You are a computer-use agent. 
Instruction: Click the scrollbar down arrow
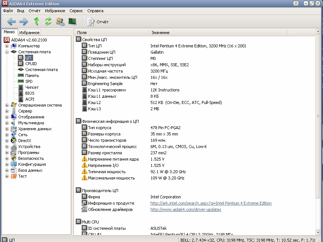tap(318, 232)
